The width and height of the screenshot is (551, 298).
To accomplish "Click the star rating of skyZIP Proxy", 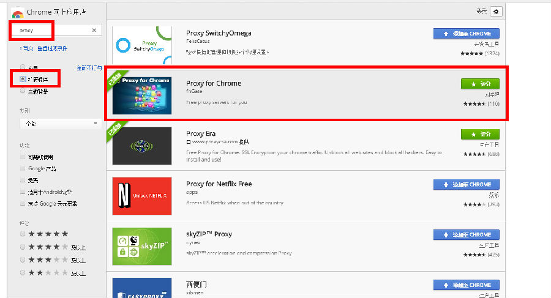I will pos(474,255).
